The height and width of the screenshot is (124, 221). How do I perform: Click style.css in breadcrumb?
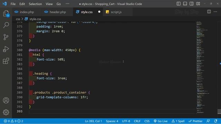click(x=35, y=19)
